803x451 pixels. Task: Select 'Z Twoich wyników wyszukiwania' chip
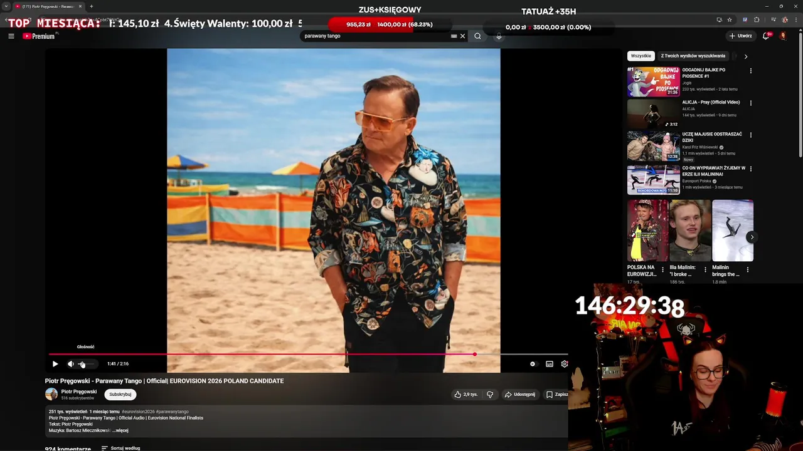pos(693,56)
